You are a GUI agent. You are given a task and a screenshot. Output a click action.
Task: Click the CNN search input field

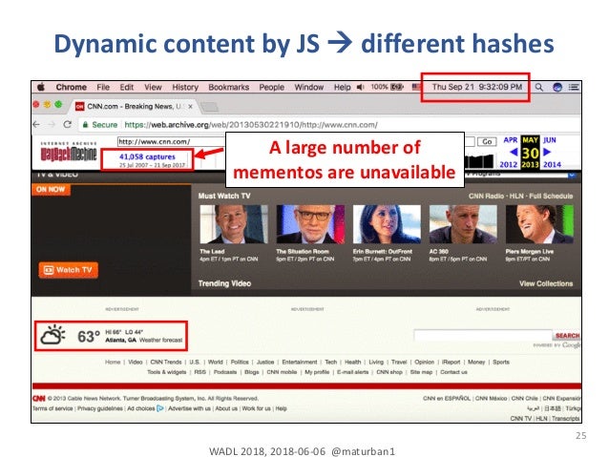click(x=483, y=335)
